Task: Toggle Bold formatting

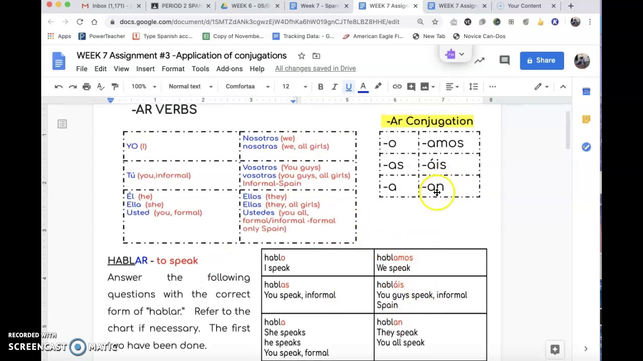Action: click(x=320, y=87)
